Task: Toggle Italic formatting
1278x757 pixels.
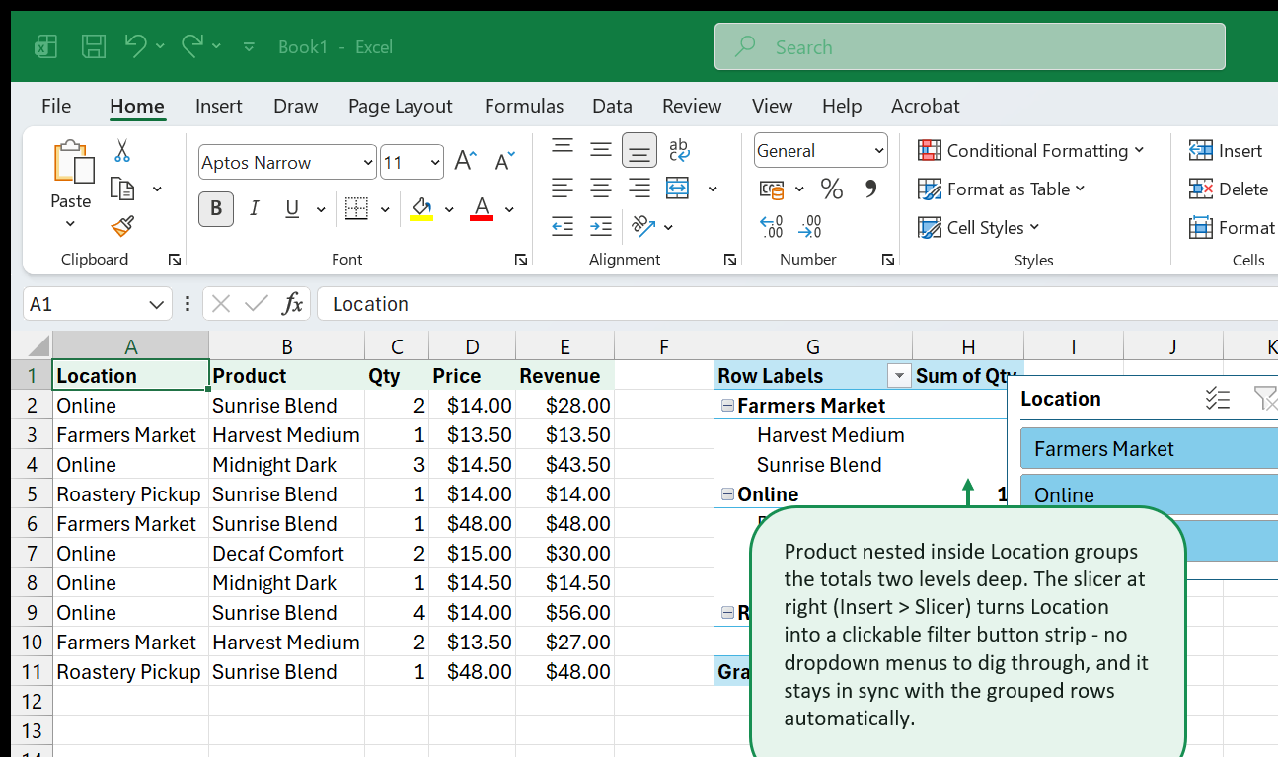Action: click(255, 208)
